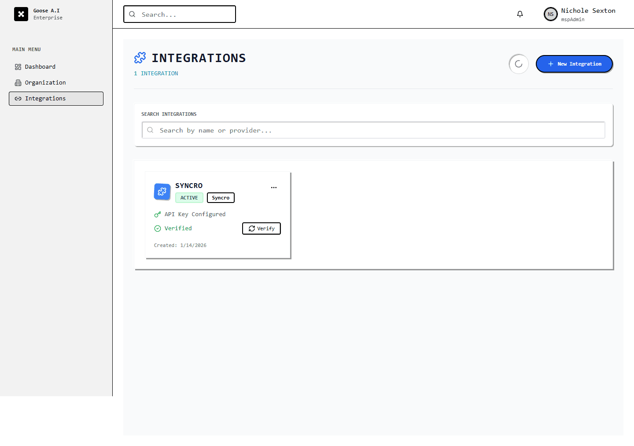
Task: Click the SYNCRO integration title
Action: (189, 186)
